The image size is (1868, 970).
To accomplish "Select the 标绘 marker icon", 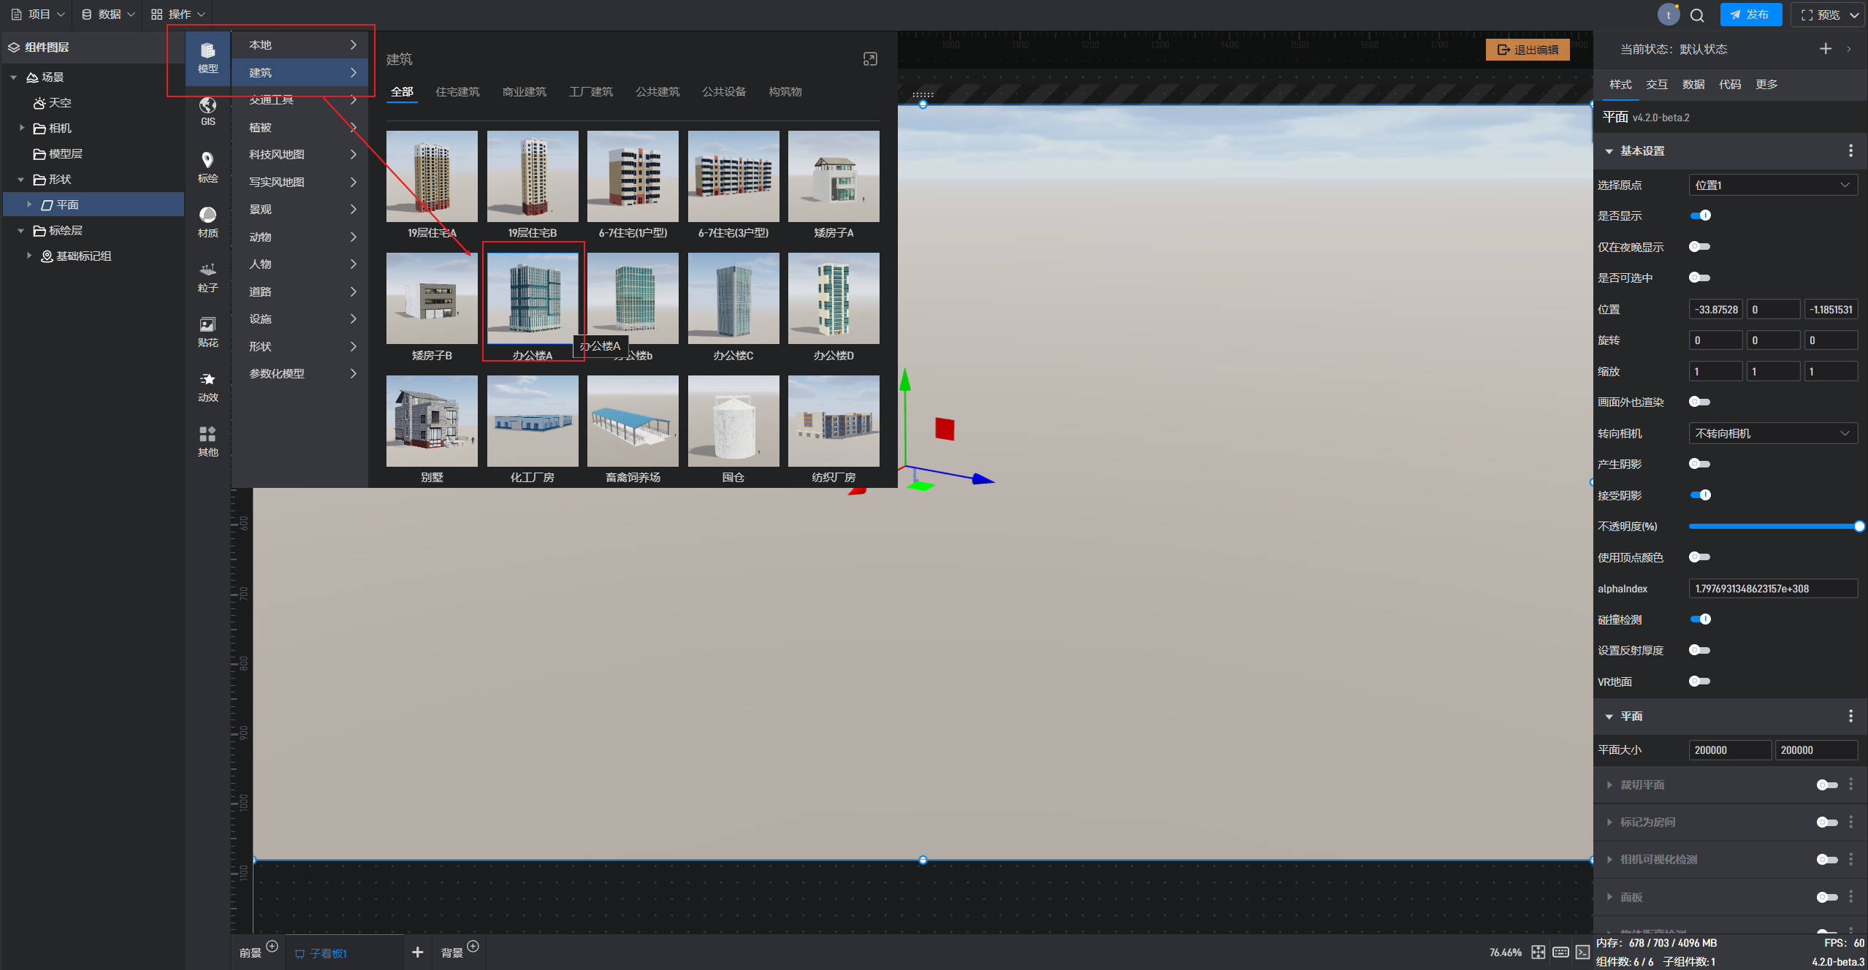I will pyautogui.click(x=207, y=167).
